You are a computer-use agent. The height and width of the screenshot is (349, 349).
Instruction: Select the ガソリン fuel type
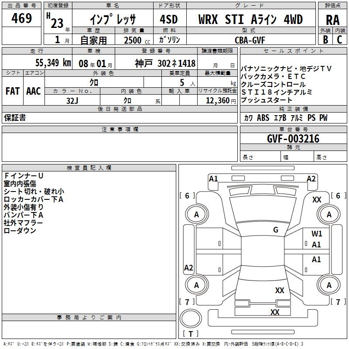coord(169,40)
